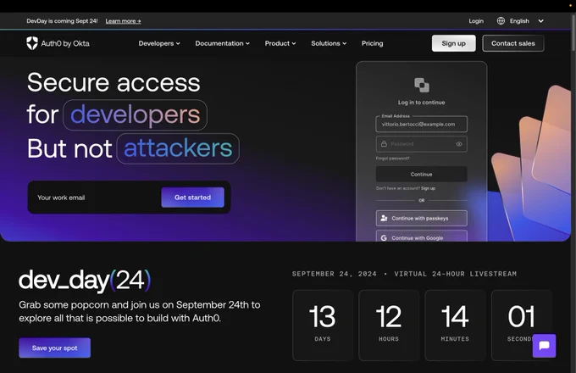The height and width of the screenshot is (373, 576).
Task: Click the highlighted word developers
Action: point(135,114)
